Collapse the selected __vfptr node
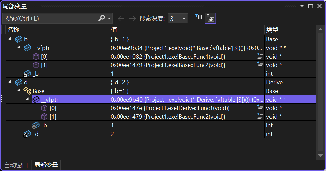 coord(27,99)
